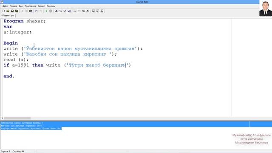The height and width of the screenshot is (153, 272).
Task: Click the save all icon
Action: pyautogui.click(x=17, y=11)
